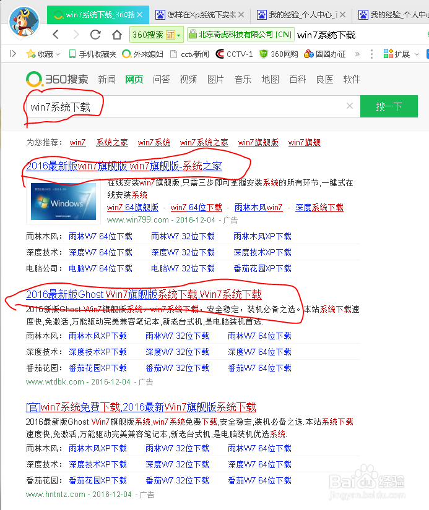Open result 2016最新版Ghost Win7旗舰版系统下载
This screenshot has height=510, width=429.
click(144, 294)
